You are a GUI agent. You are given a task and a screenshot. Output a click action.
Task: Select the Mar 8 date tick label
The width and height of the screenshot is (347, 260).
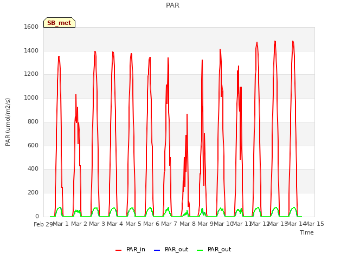[x=188, y=224]
